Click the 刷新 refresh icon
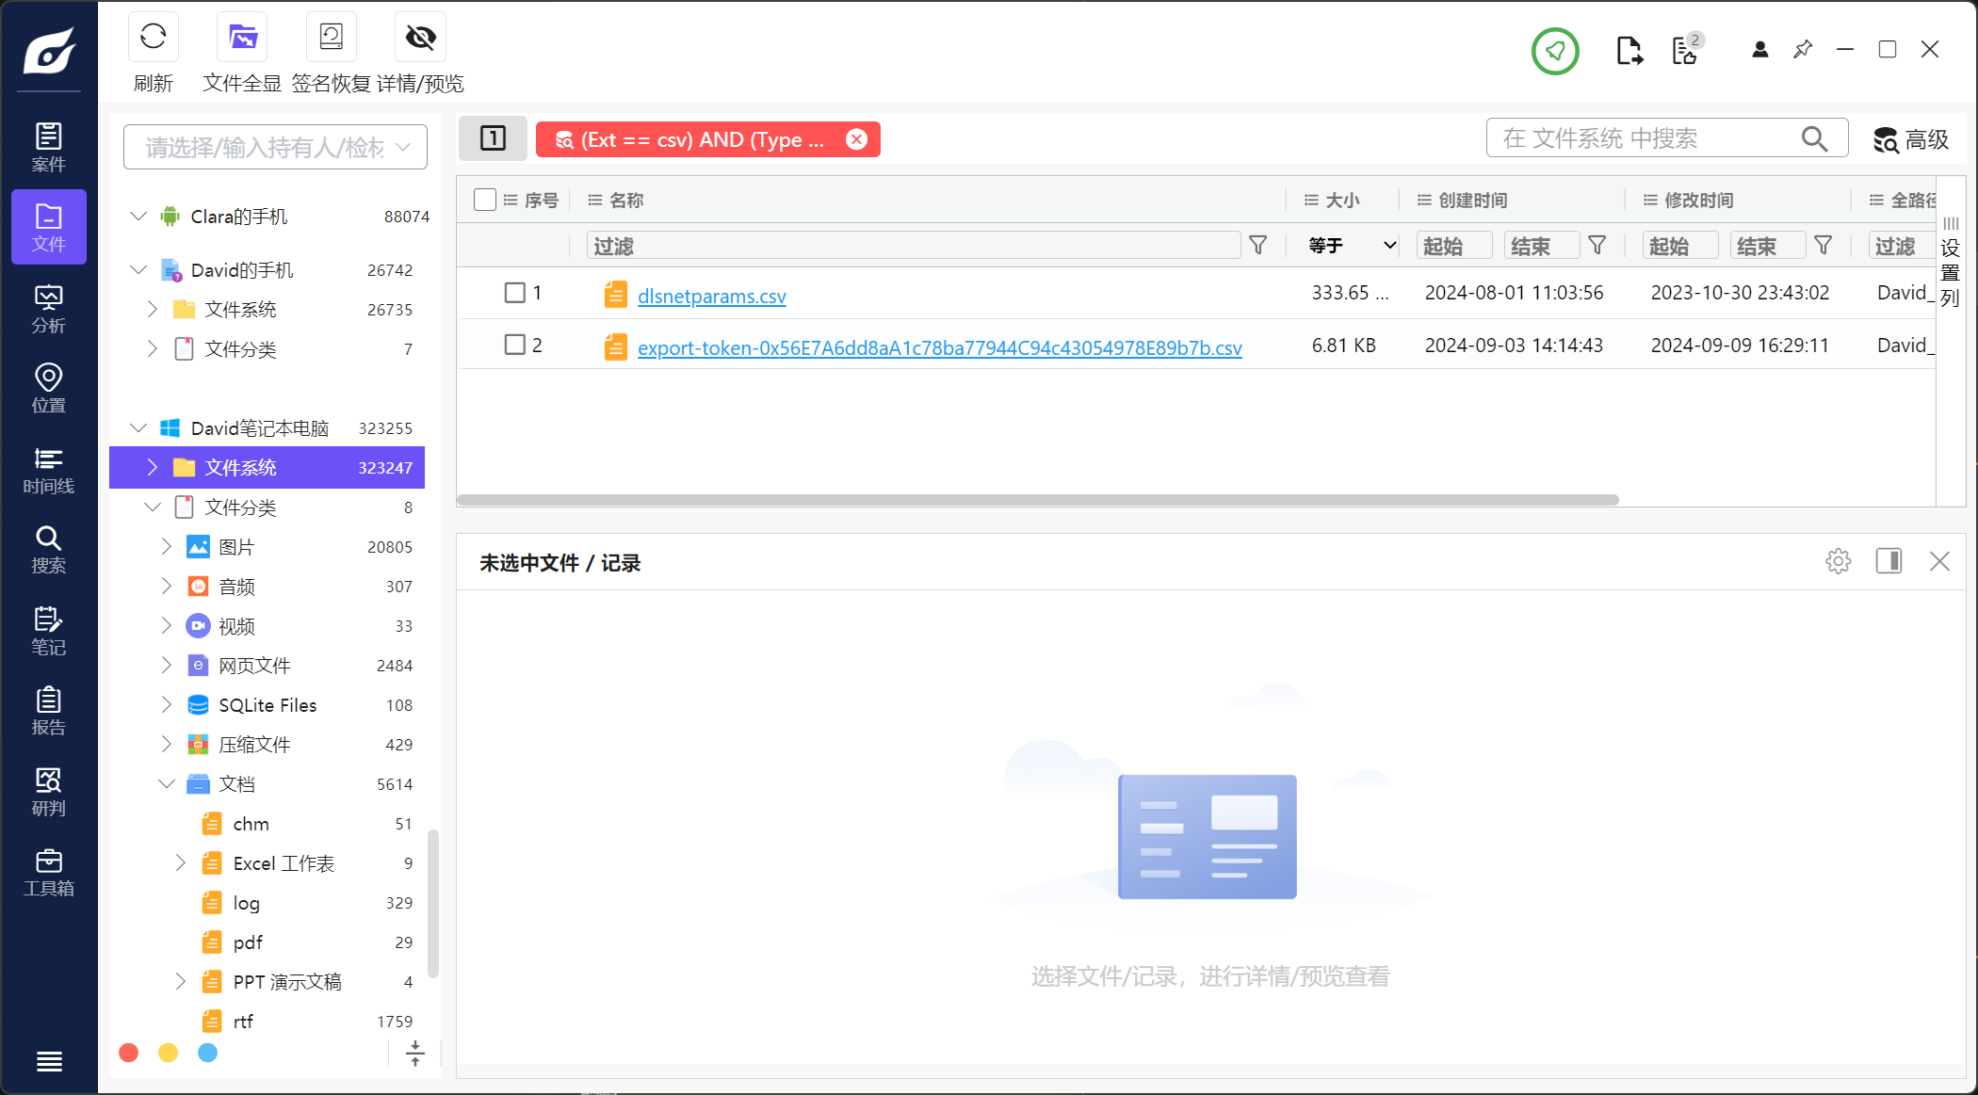This screenshot has height=1095, width=1978. coord(153,38)
